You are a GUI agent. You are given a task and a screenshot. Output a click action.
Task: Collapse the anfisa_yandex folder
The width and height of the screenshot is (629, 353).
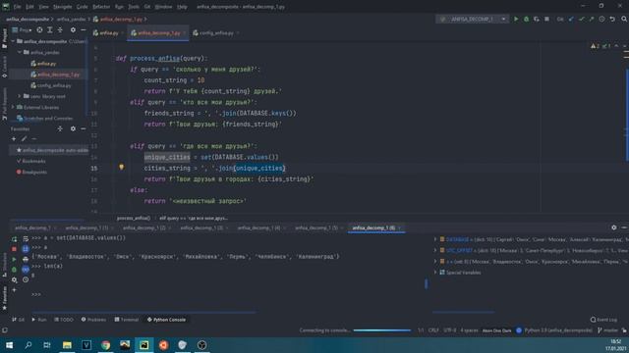[20, 52]
